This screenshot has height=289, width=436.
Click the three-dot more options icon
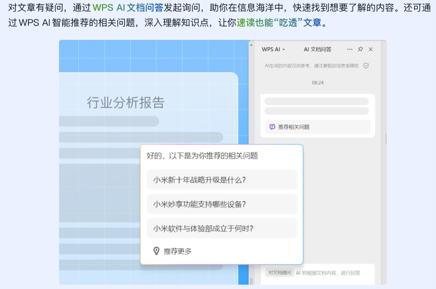[350, 49]
